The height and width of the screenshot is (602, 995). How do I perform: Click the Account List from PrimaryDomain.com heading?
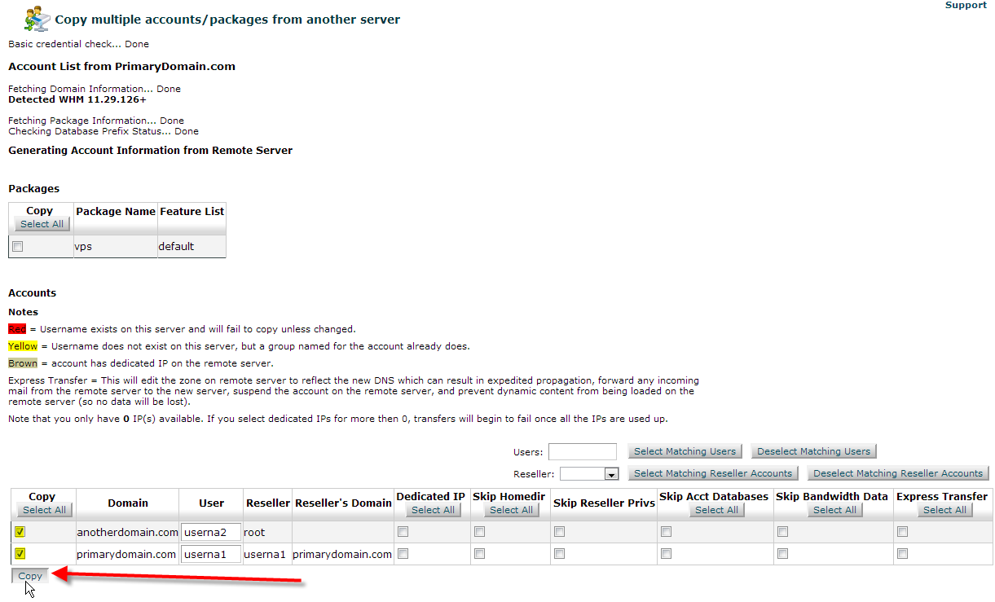[121, 67]
